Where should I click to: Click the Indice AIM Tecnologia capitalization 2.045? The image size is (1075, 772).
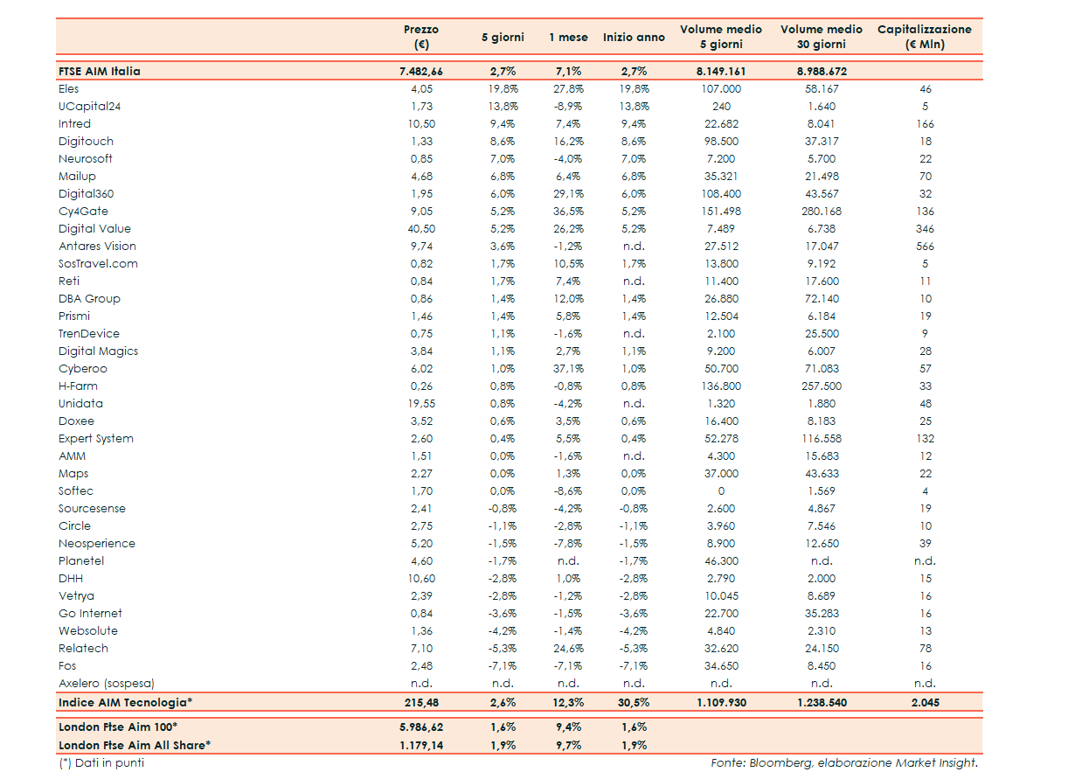point(925,703)
